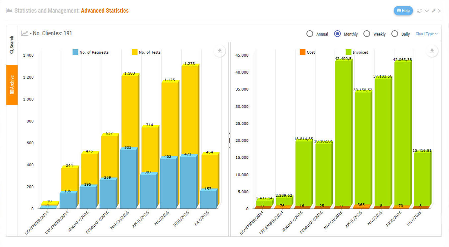Open the Chart Type dropdown
Screen dimensions: 449x247
[x=426, y=34]
